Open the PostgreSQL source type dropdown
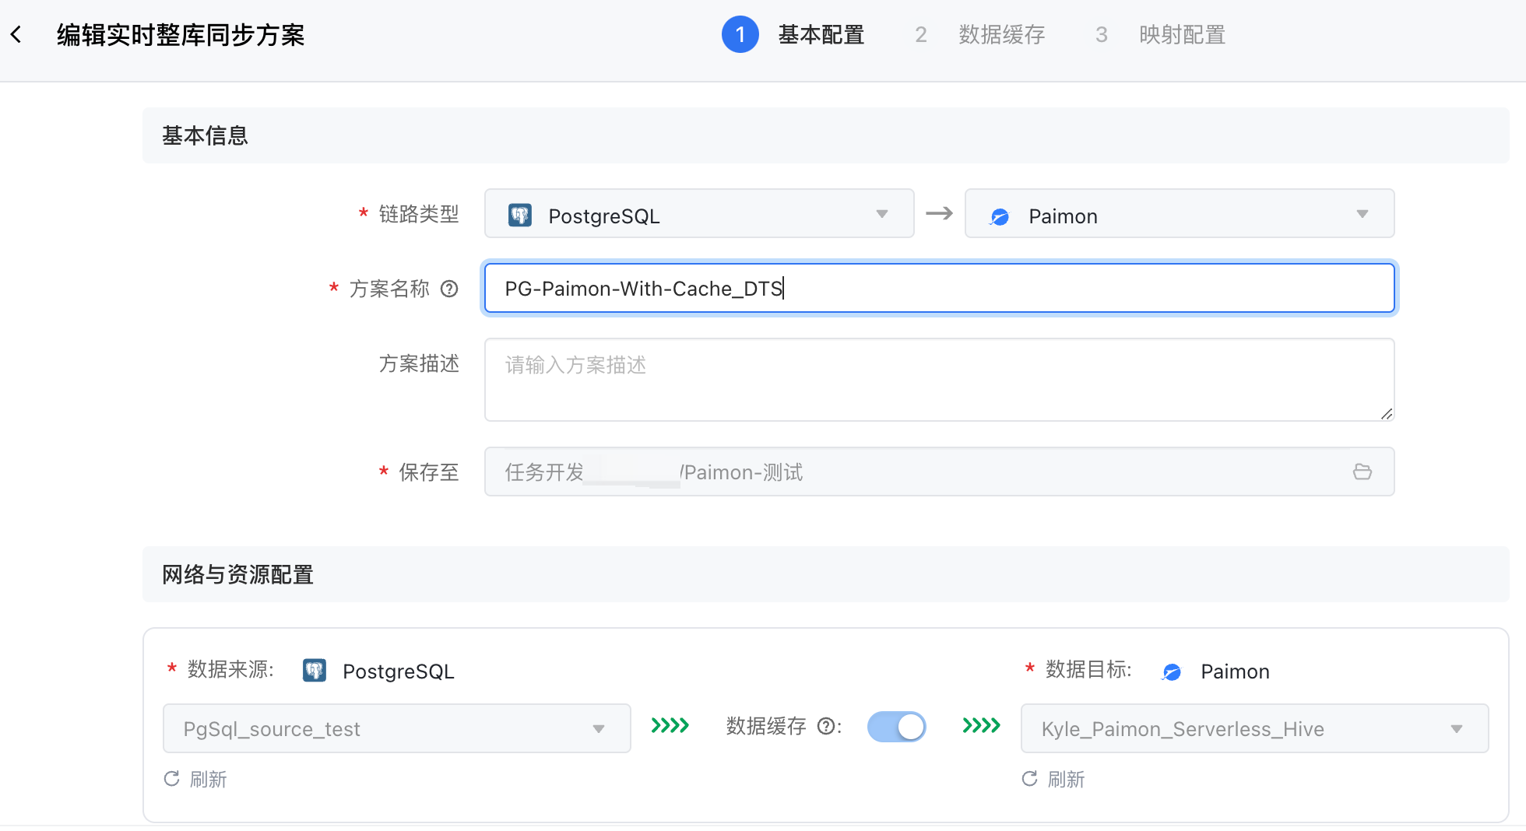Viewport: 1526px width, 831px height. tap(699, 213)
